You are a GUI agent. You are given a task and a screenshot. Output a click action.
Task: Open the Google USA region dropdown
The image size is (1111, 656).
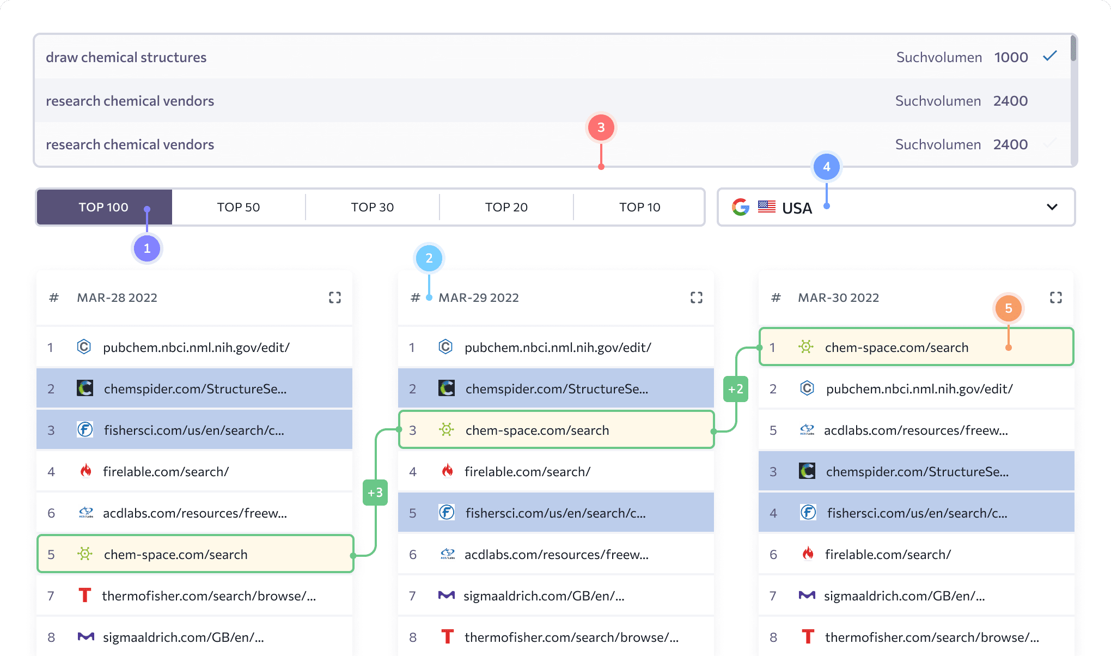pyautogui.click(x=896, y=207)
